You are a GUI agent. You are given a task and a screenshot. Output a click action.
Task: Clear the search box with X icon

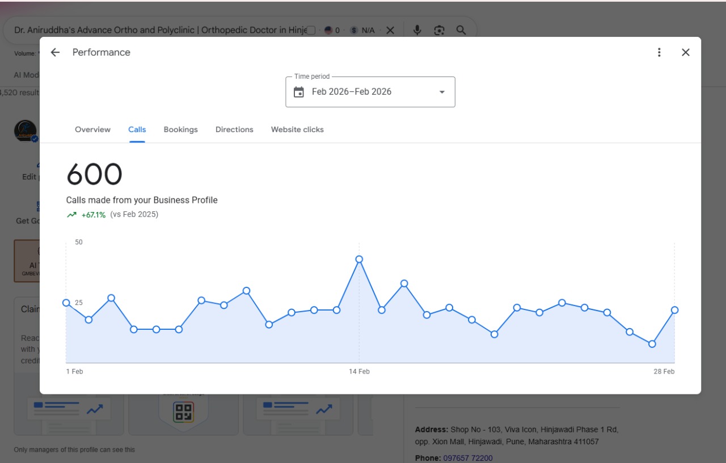pyautogui.click(x=390, y=31)
